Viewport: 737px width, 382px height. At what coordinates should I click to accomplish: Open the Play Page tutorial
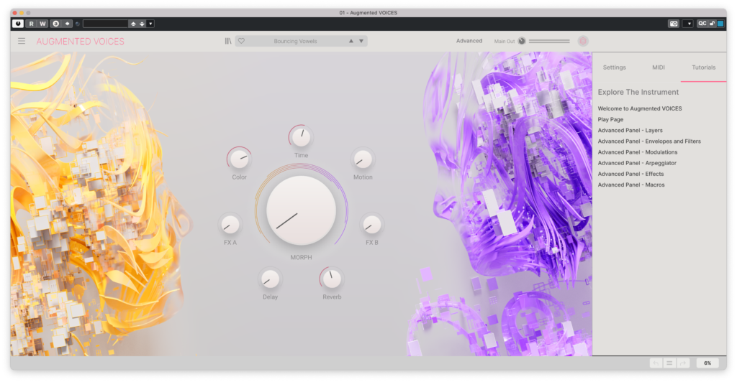(x=610, y=119)
